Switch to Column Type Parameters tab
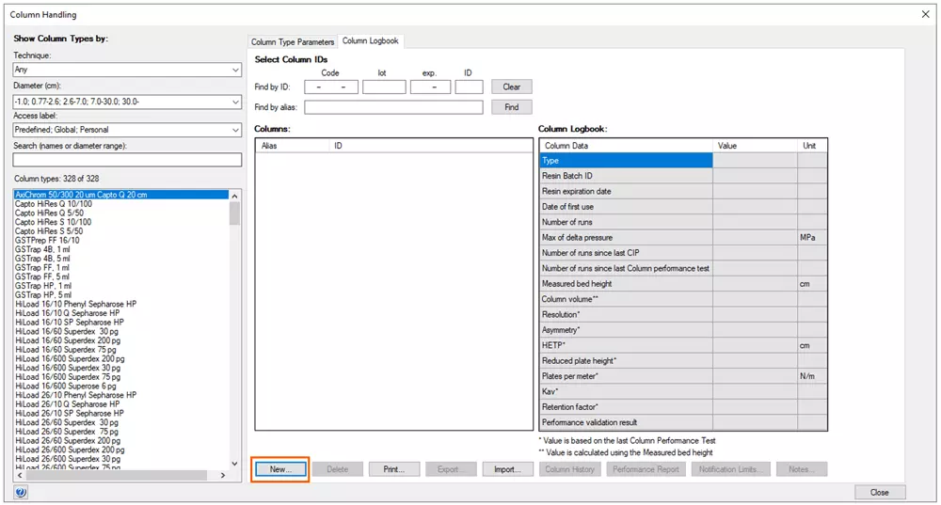This screenshot has height=505, width=941. (x=293, y=42)
